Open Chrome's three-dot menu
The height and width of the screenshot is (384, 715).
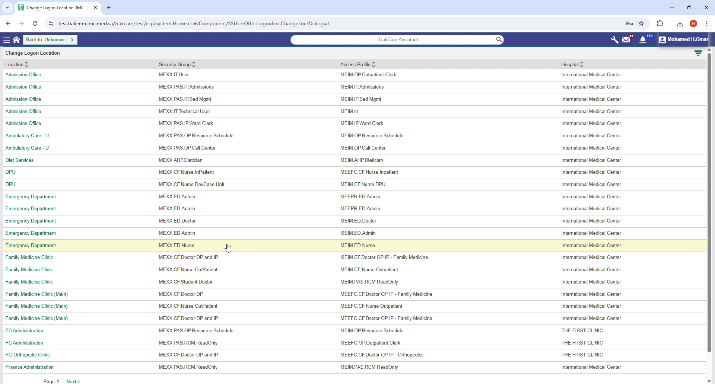pyautogui.click(x=707, y=23)
